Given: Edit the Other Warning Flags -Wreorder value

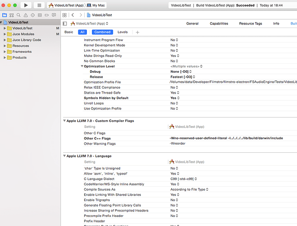Looking at the screenshot, I should pos(177,144).
